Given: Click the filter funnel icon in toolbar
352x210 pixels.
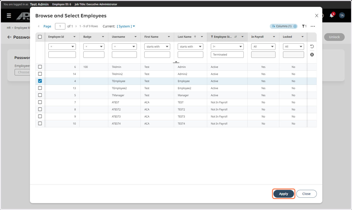Looking at the screenshot, I should click(304, 26).
